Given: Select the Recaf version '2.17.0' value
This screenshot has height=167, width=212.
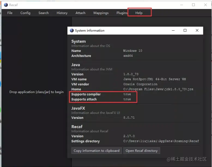Looking at the screenshot, I should coord(129,136).
